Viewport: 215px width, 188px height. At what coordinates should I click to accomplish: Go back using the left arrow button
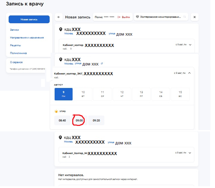pos(59,17)
